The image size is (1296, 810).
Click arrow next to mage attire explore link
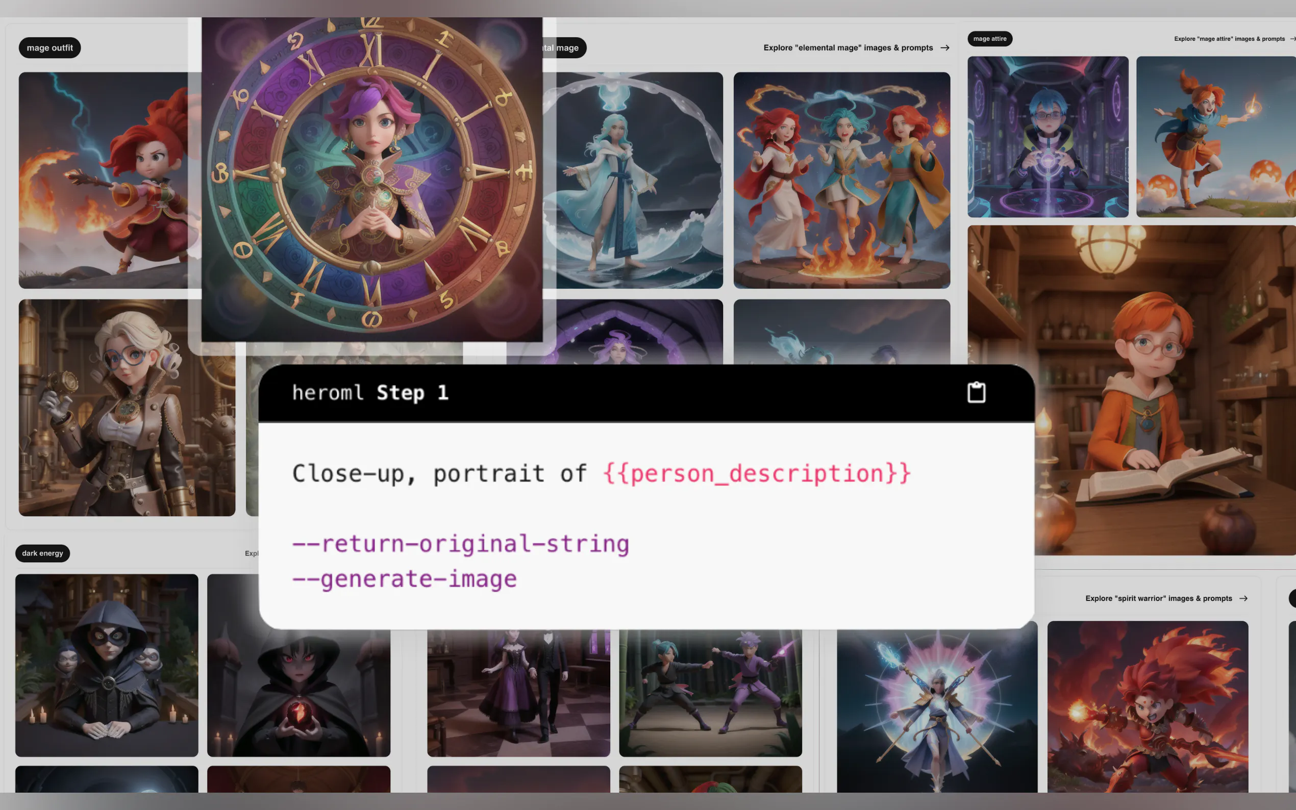pos(1292,39)
